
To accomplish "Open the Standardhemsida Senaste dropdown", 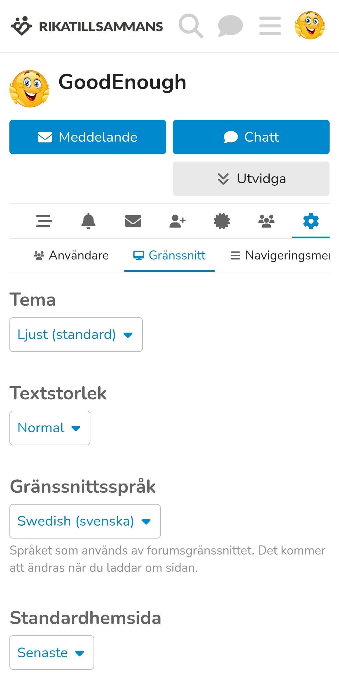I will (52, 653).
